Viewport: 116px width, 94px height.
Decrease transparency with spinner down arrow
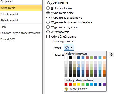(x=111, y=55)
